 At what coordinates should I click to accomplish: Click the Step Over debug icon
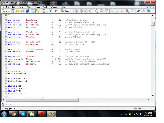(102, 11)
